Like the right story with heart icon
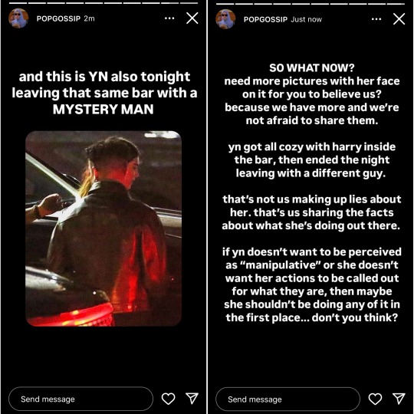 click(375, 399)
